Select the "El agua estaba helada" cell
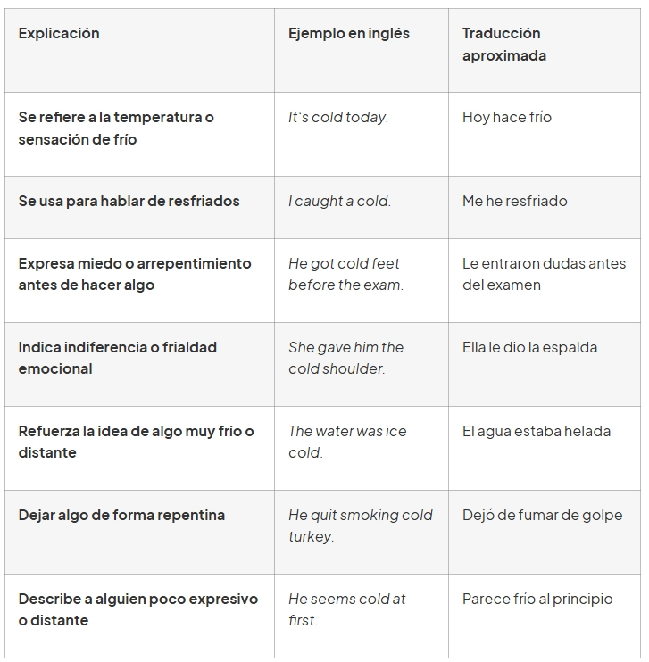649x662 pixels. (537, 432)
